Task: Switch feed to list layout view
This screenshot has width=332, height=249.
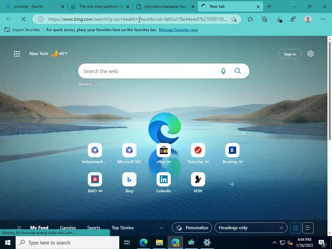Action: pos(308,228)
